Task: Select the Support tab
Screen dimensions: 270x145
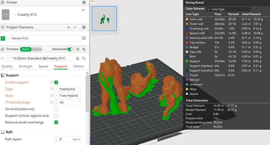Action: click(61, 66)
